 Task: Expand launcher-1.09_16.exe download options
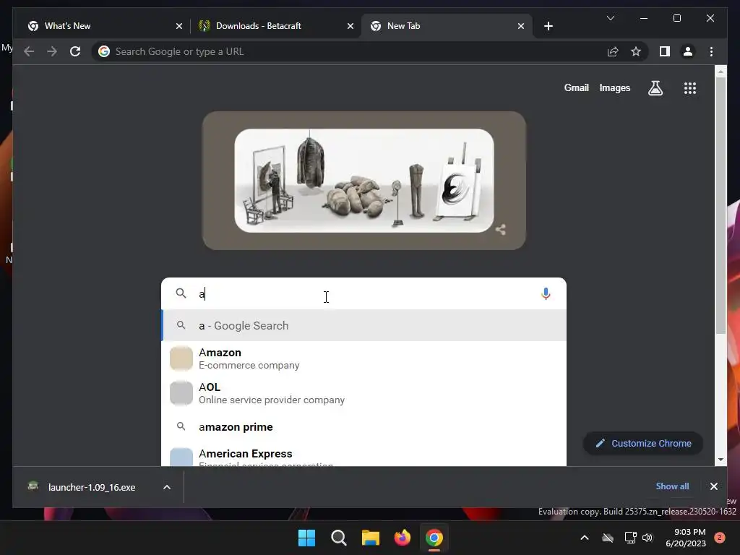tap(167, 487)
